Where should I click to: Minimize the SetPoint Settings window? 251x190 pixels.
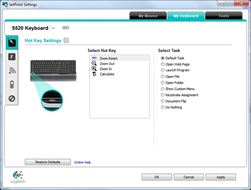(x=222, y=3)
